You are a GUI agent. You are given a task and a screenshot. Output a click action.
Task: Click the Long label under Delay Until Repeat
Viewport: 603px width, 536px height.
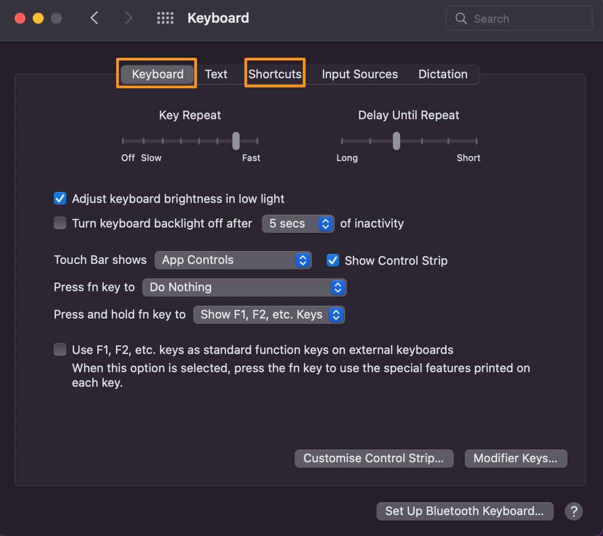tap(347, 158)
